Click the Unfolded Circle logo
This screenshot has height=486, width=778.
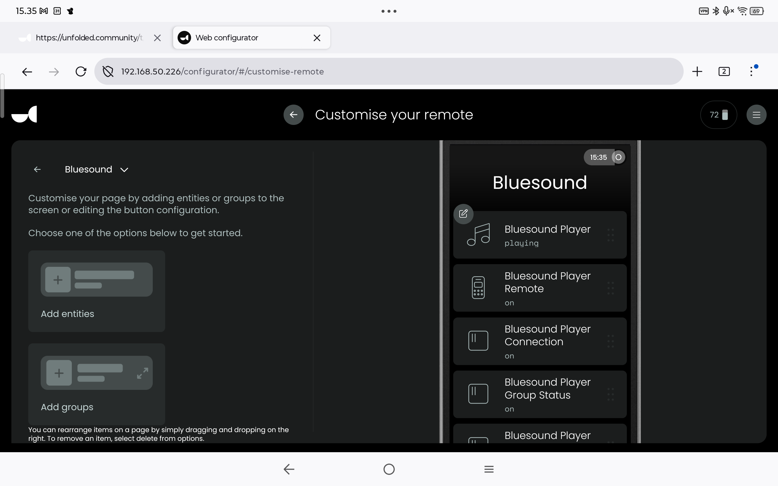click(24, 114)
